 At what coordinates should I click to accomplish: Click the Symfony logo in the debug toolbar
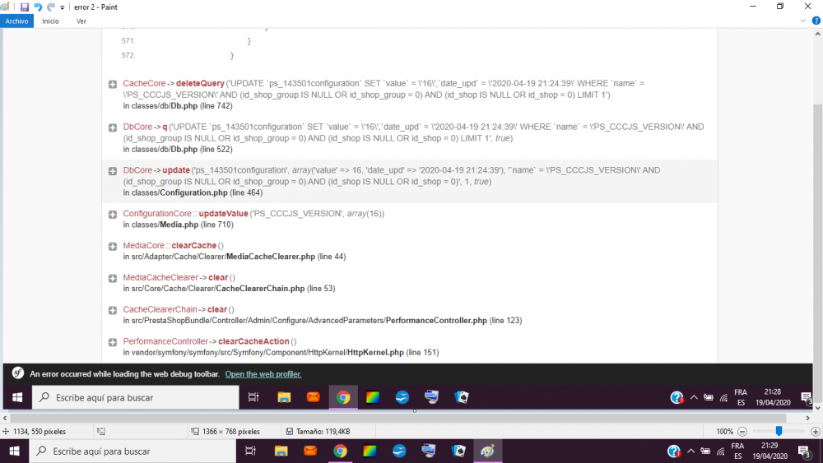pyautogui.click(x=18, y=373)
